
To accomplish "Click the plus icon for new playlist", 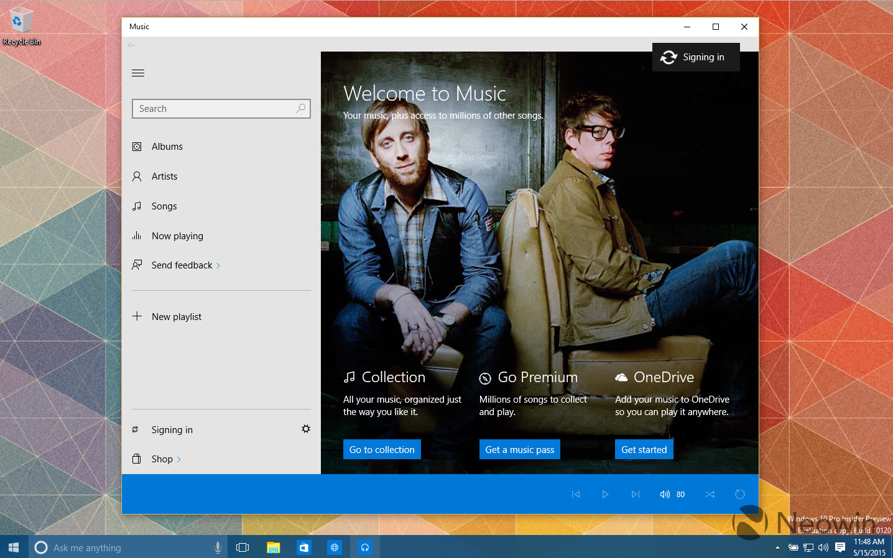I will point(137,316).
